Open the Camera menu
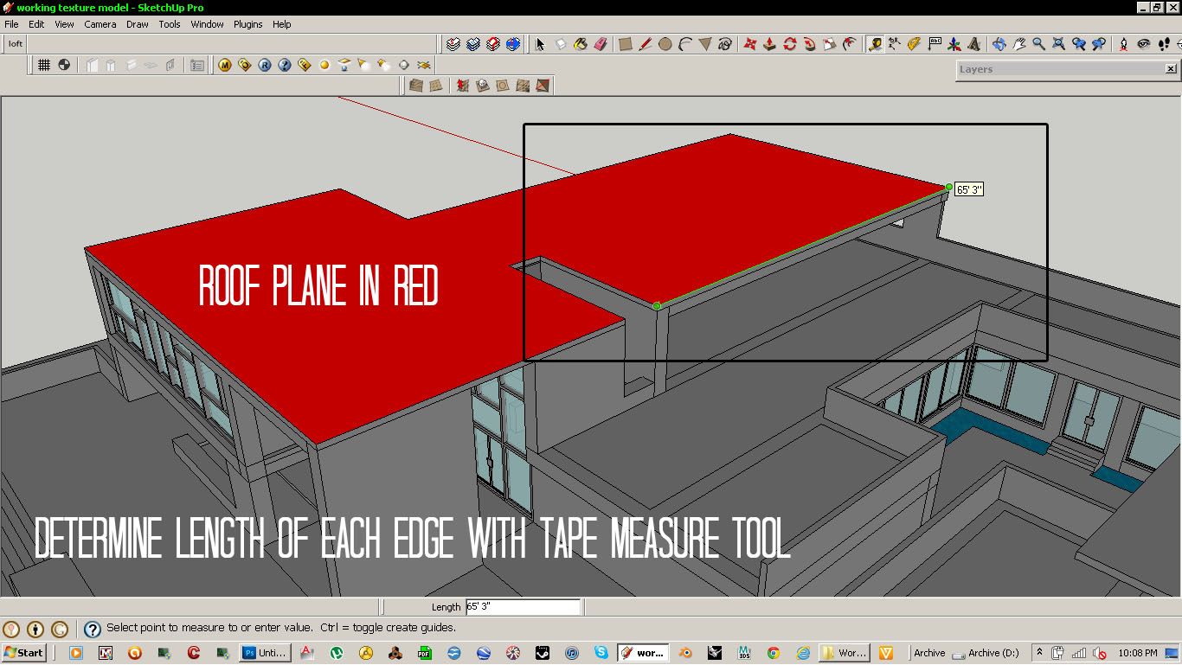Viewport: 1182px width, 665px height. point(100,24)
